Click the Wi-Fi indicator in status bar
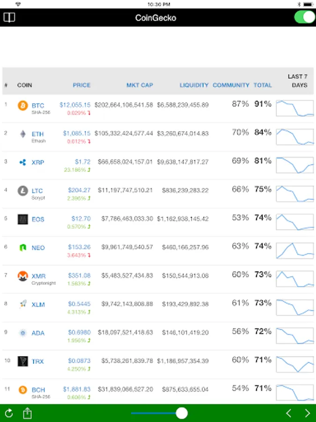 pyautogui.click(x=18, y=4)
